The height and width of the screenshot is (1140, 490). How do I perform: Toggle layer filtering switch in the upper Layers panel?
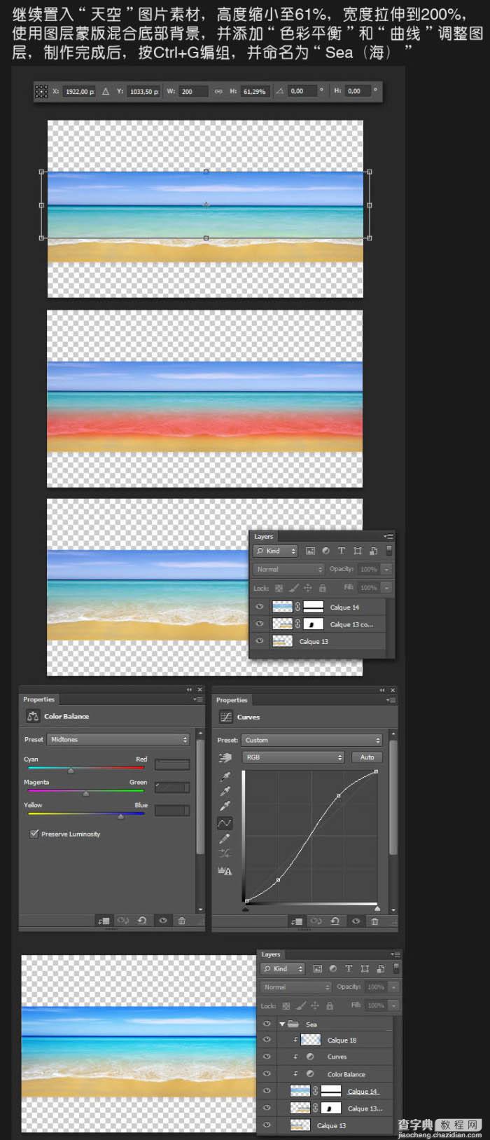pos(388,551)
